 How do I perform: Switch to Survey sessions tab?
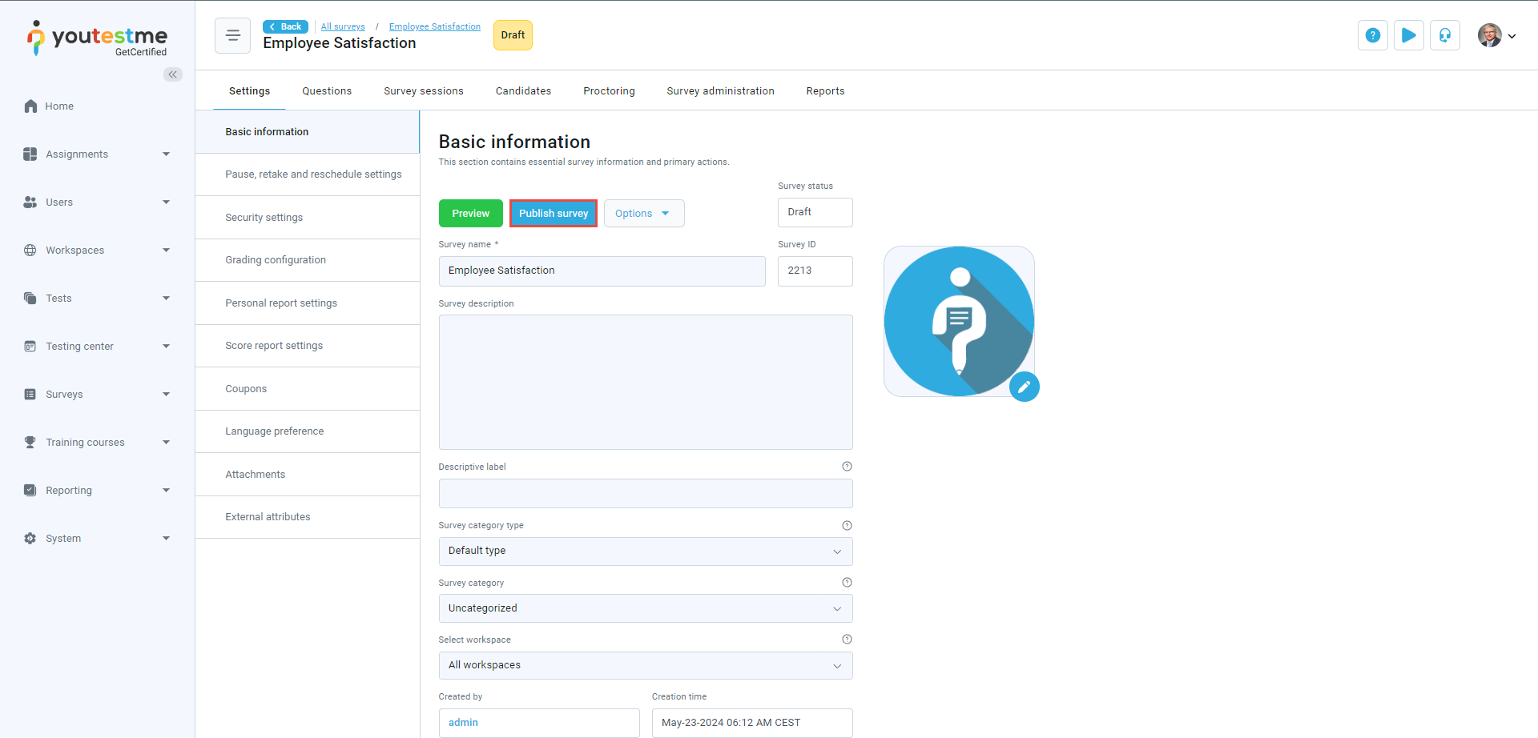(424, 91)
